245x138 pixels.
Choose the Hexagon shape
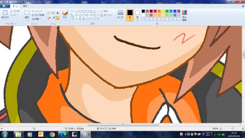coord(84,15)
